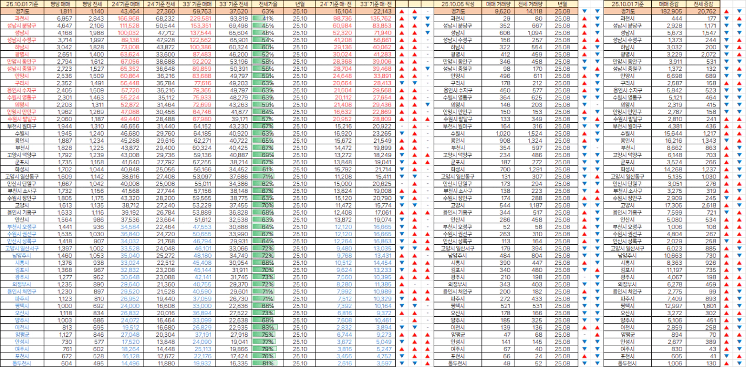
Task: Select the 83% data bar for 이천시
Action: [x=269, y=328]
